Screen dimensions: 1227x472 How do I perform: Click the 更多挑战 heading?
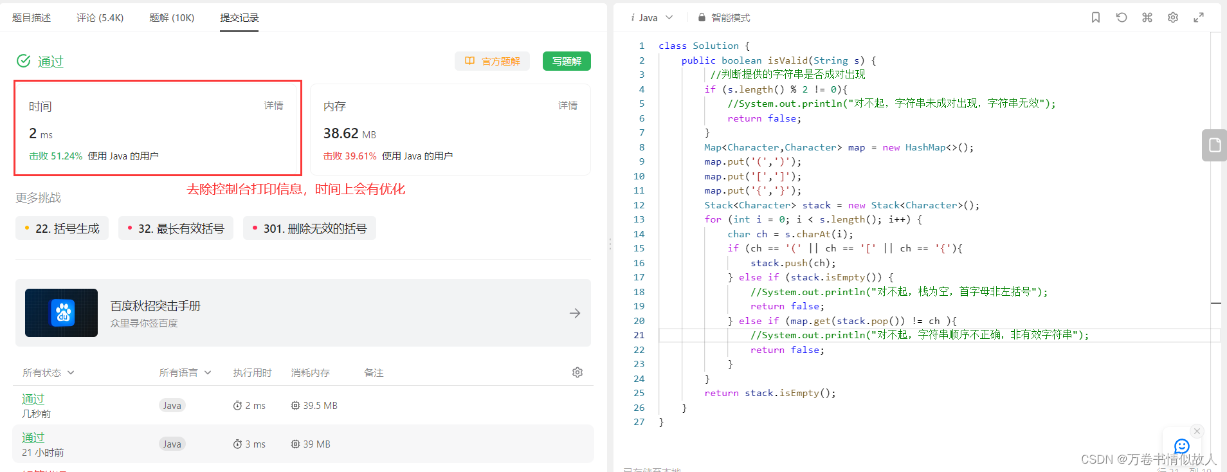(39, 197)
